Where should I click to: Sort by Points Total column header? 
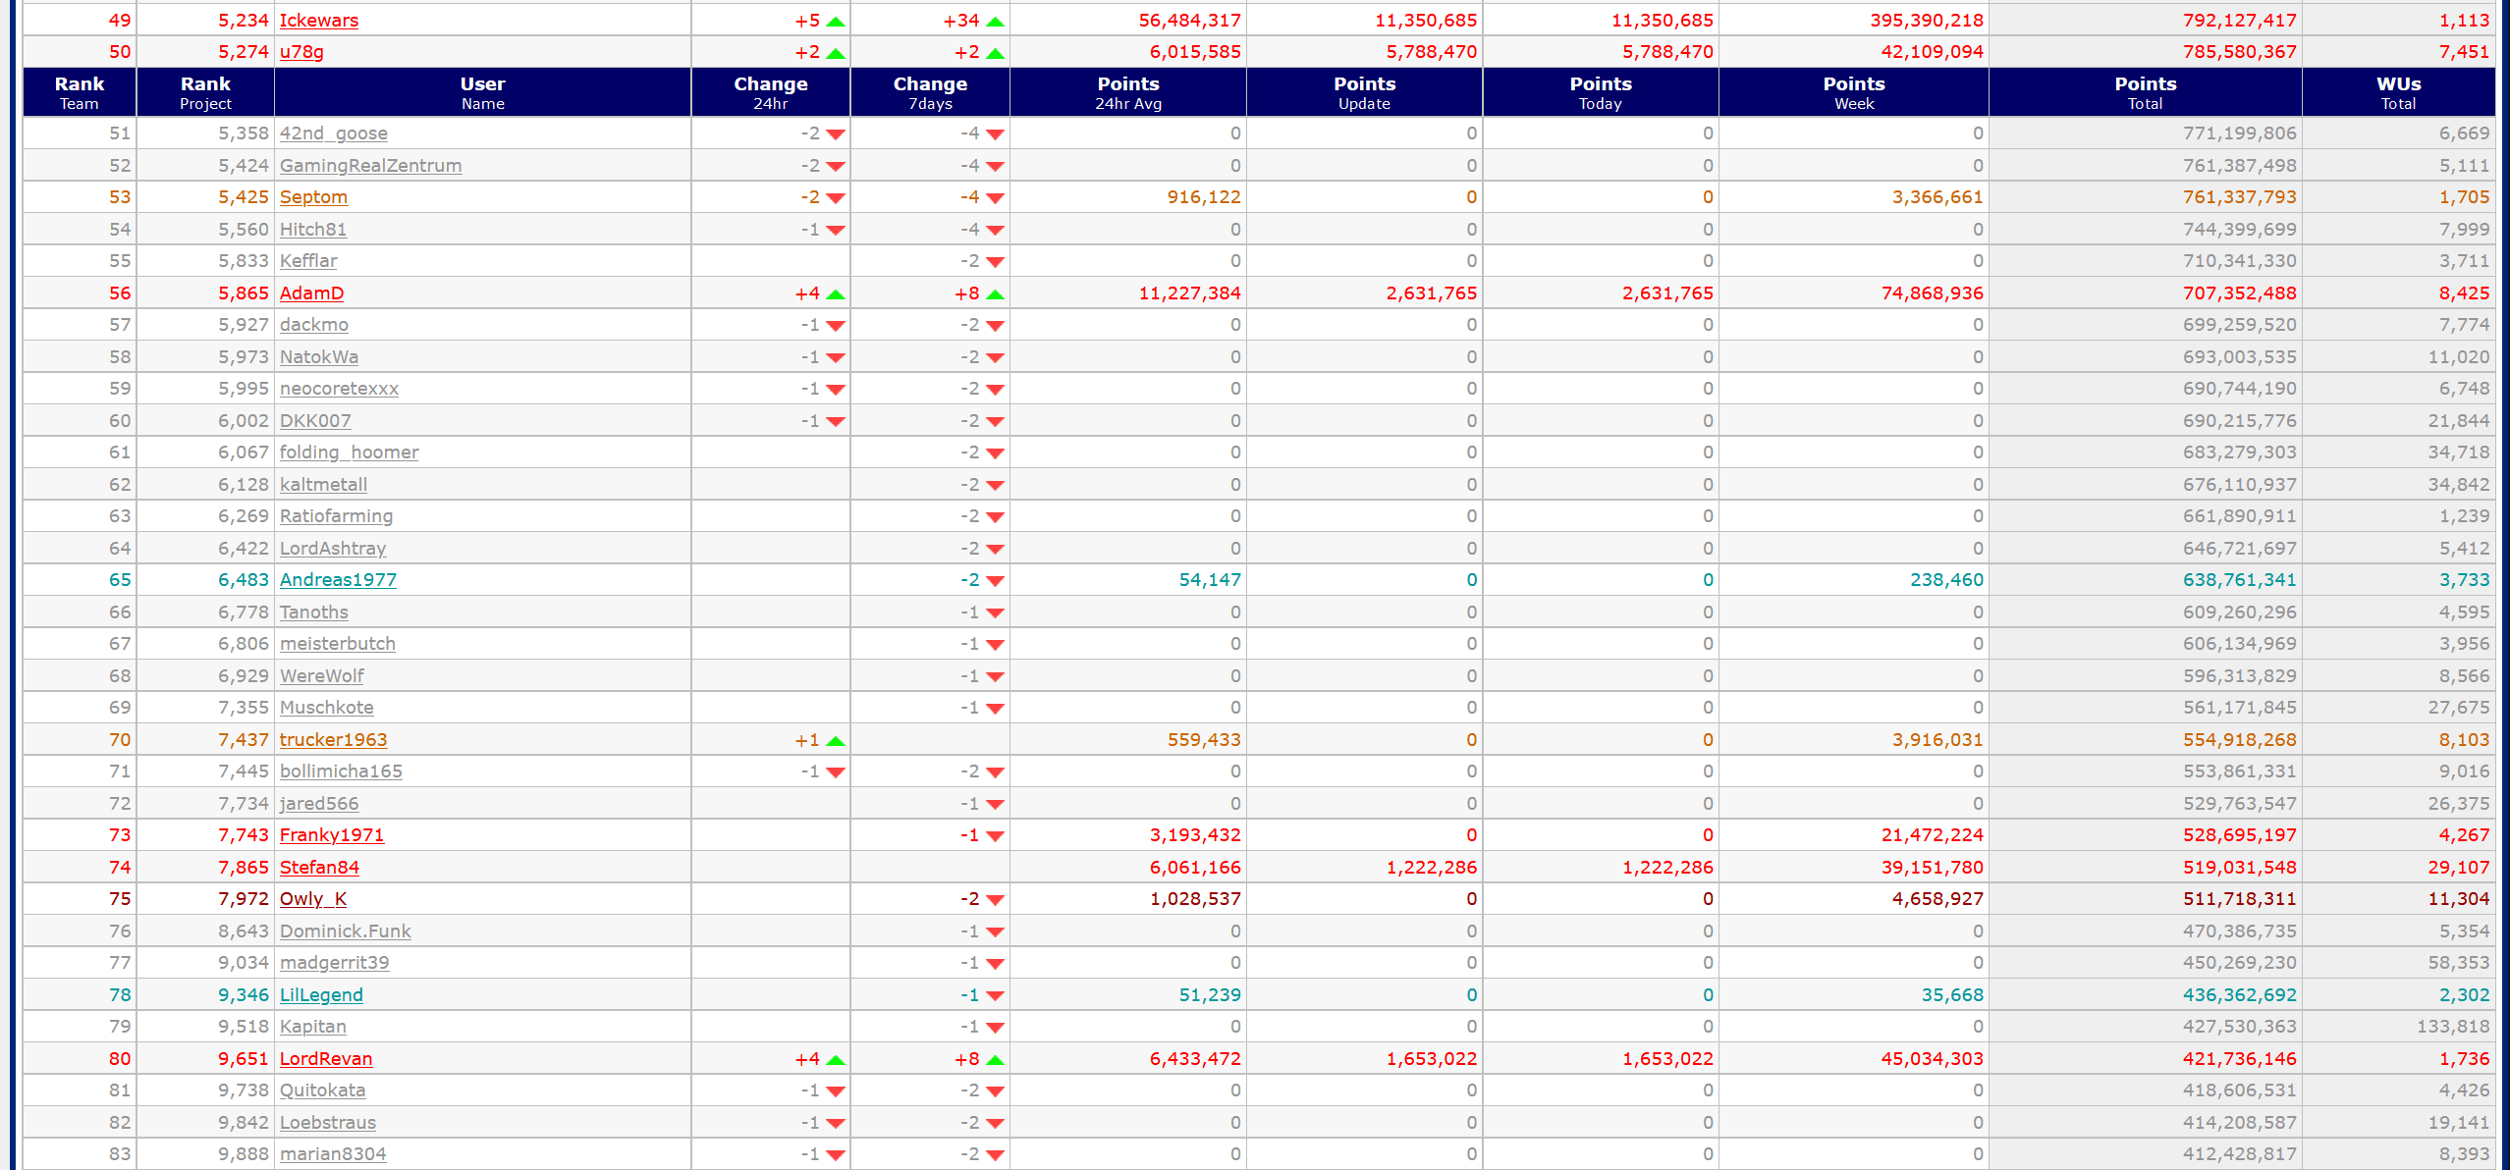(2144, 92)
